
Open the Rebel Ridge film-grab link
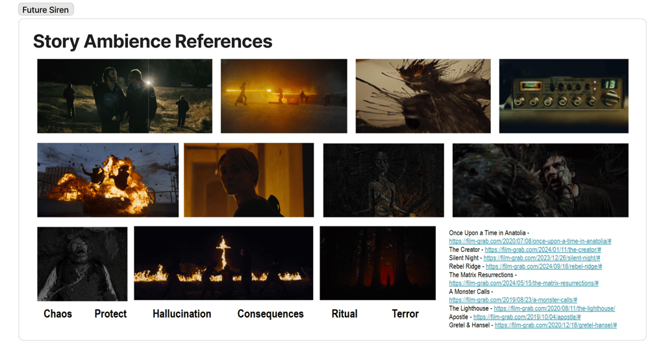pos(544,266)
